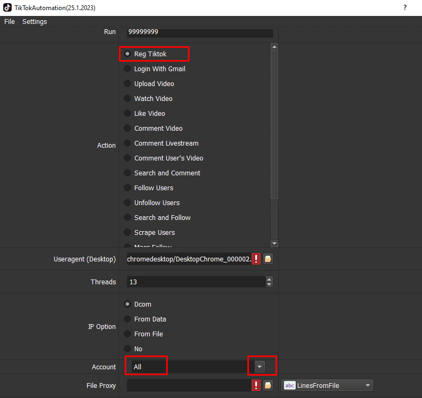Set IP Option to No
Image resolution: width=422 pixels, height=398 pixels.
(127, 349)
